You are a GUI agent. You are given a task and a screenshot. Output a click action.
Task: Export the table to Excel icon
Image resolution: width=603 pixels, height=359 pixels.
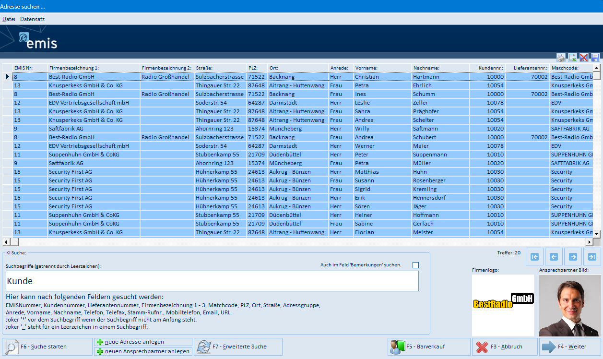572,58
